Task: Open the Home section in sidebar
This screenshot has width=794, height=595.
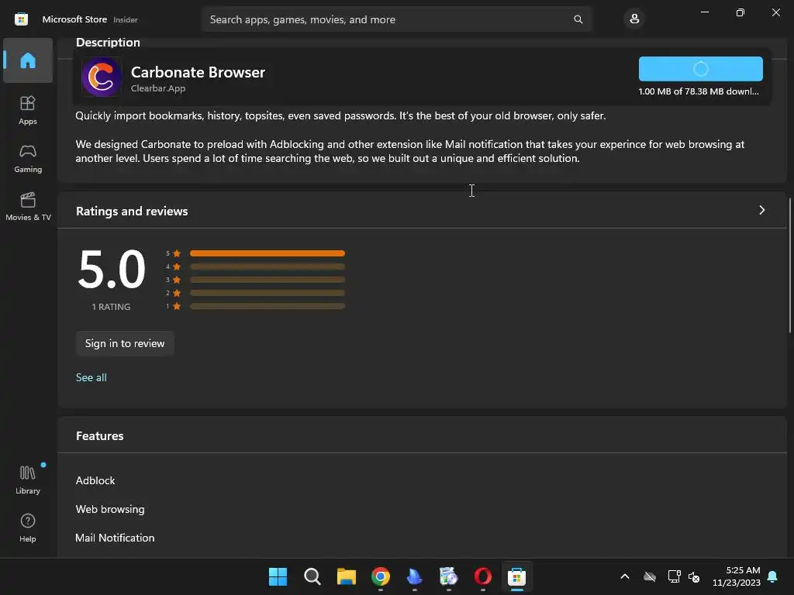Action: (x=28, y=60)
